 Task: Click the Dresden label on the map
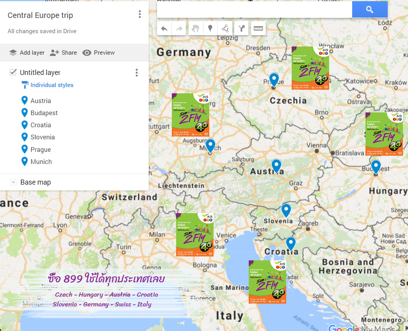[258, 48]
